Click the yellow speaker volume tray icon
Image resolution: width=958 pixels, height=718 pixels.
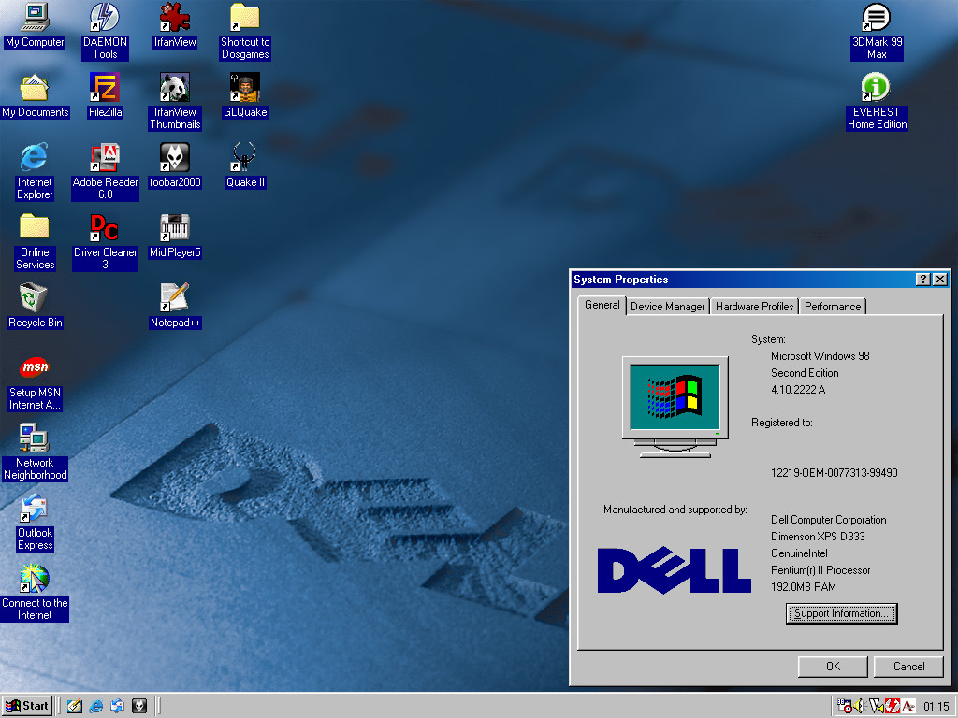tap(859, 706)
